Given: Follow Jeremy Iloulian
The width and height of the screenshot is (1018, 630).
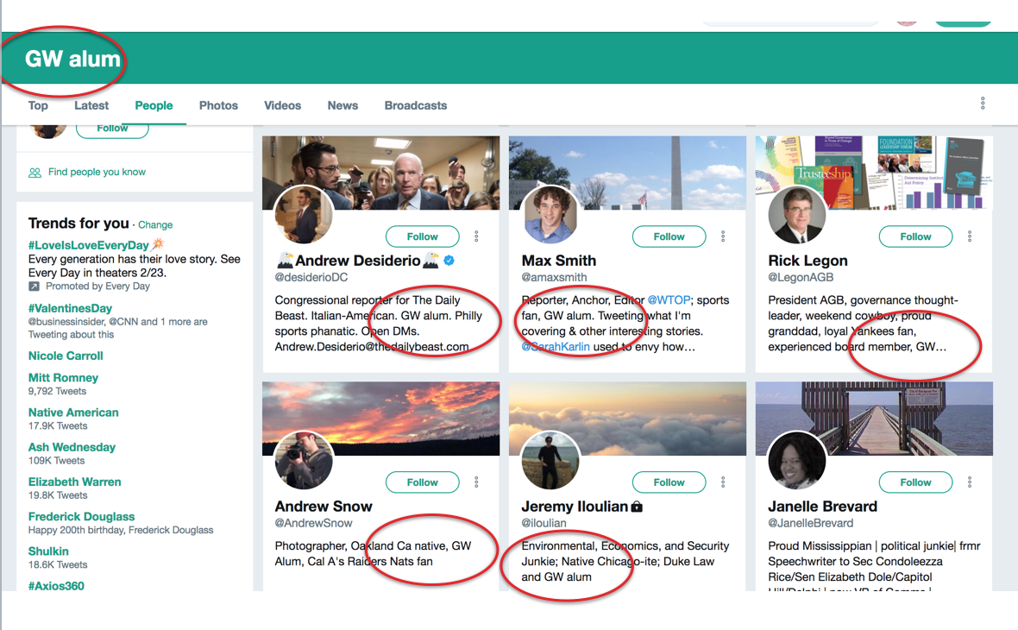Looking at the screenshot, I should pos(669,482).
